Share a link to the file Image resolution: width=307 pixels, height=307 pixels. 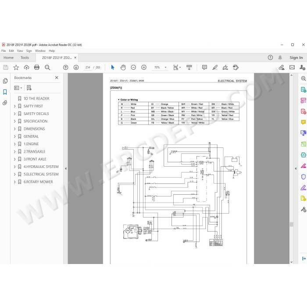pyautogui.click(x=282, y=68)
